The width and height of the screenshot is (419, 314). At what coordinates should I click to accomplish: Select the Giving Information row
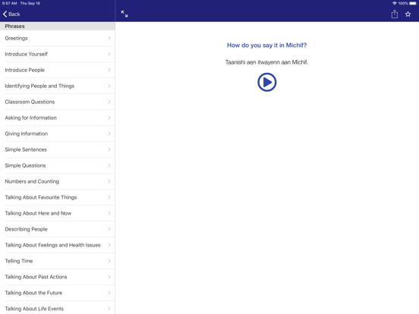tap(58, 133)
